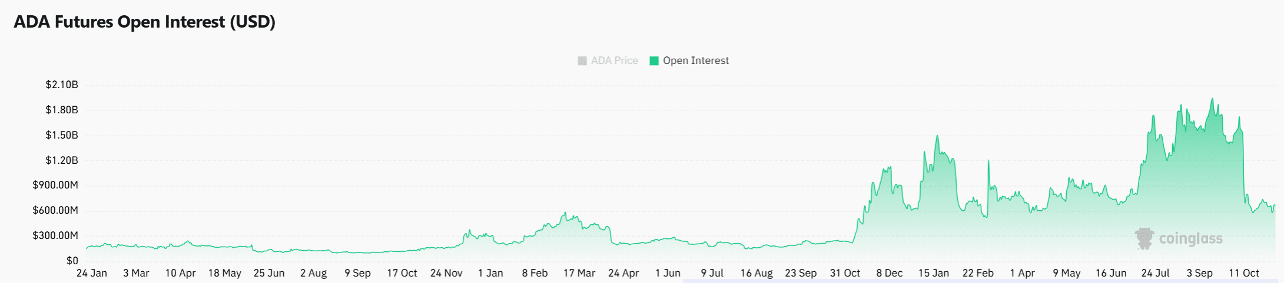The width and height of the screenshot is (1284, 283).
Task: Click the grey ADA Price legend square
Action: coord(582,61)
